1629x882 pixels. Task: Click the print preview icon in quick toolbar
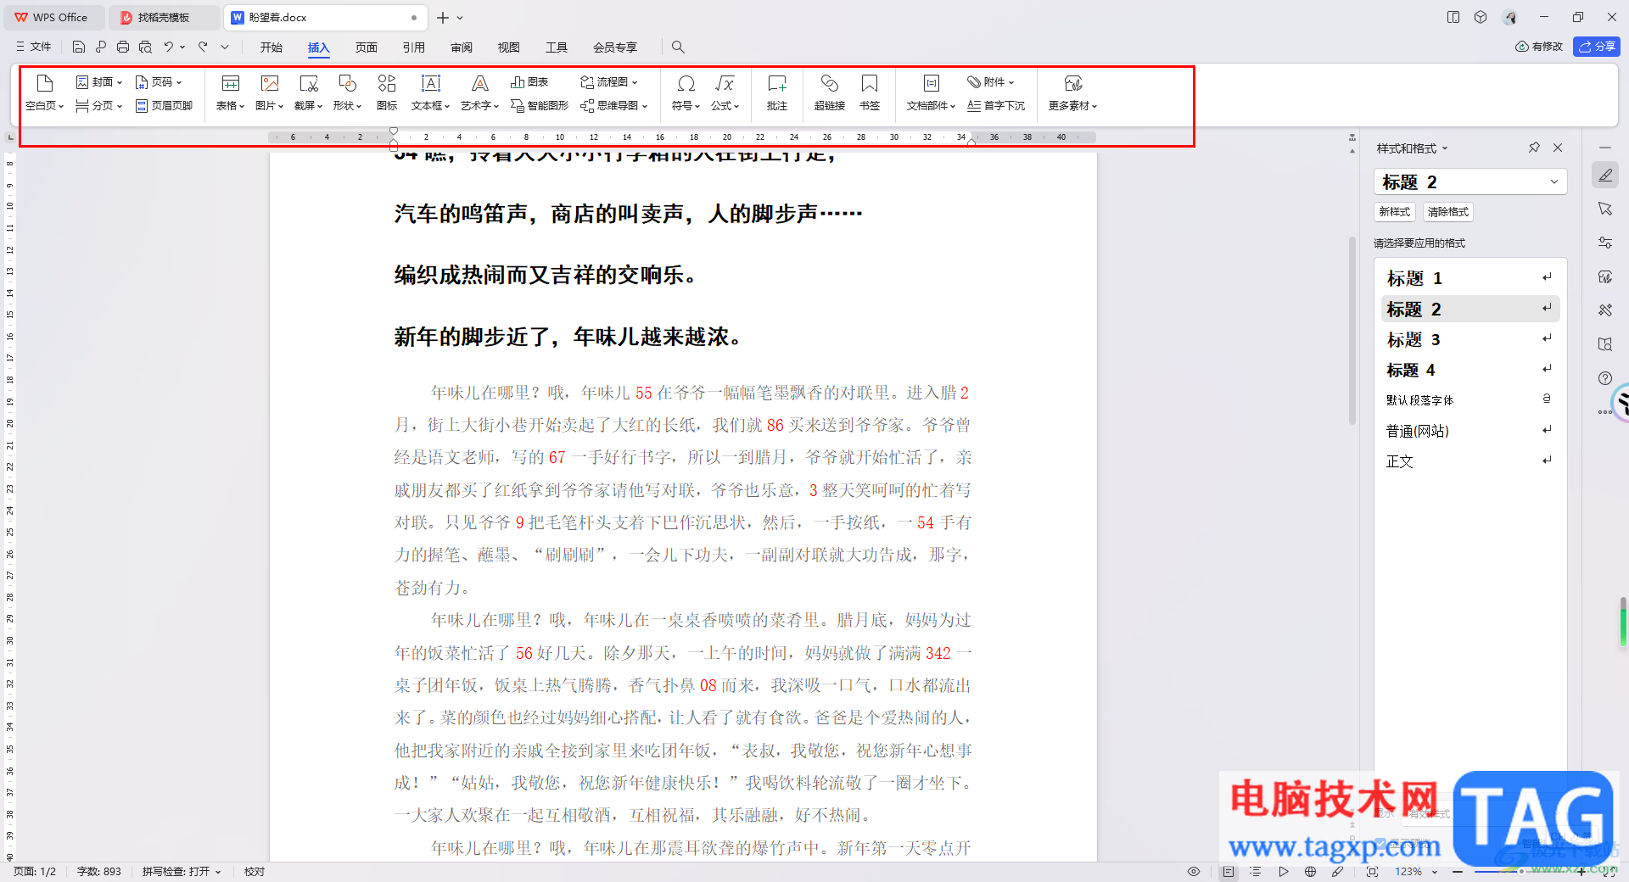(145, 47)
